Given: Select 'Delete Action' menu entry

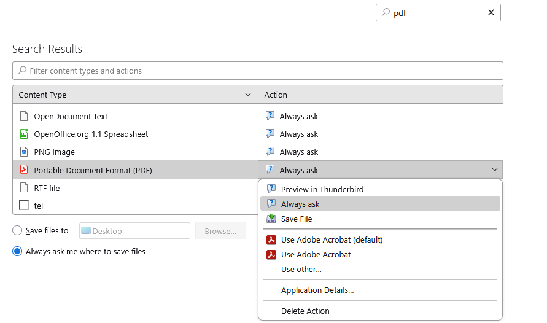Looking at the screenshot, I should pyautogui.click(x=305, y=311).
